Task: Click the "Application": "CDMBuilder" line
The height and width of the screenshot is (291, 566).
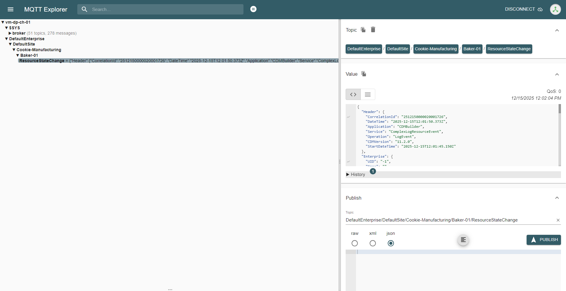Action: pos(395,127)
